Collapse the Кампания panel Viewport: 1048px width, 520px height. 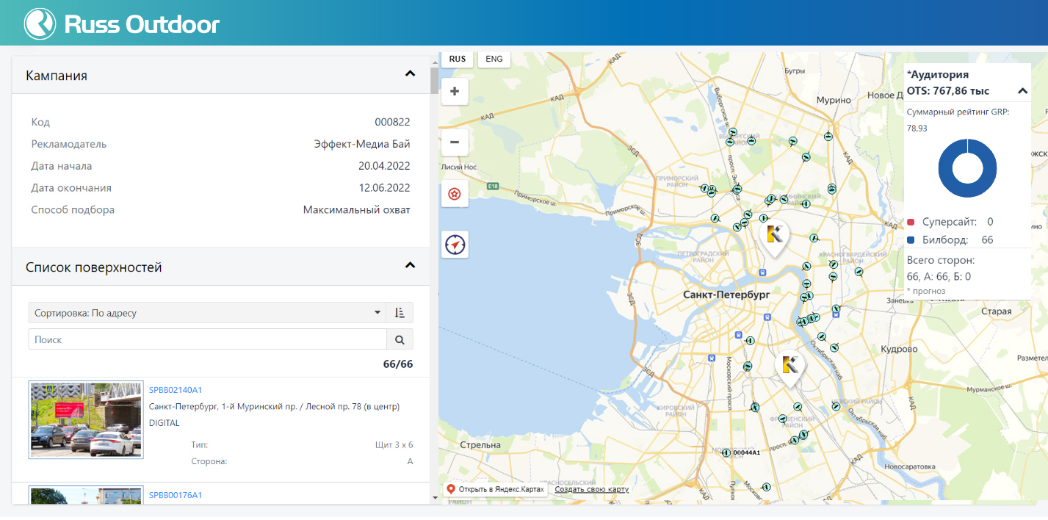pyautogui.click(x=410, y=73)
